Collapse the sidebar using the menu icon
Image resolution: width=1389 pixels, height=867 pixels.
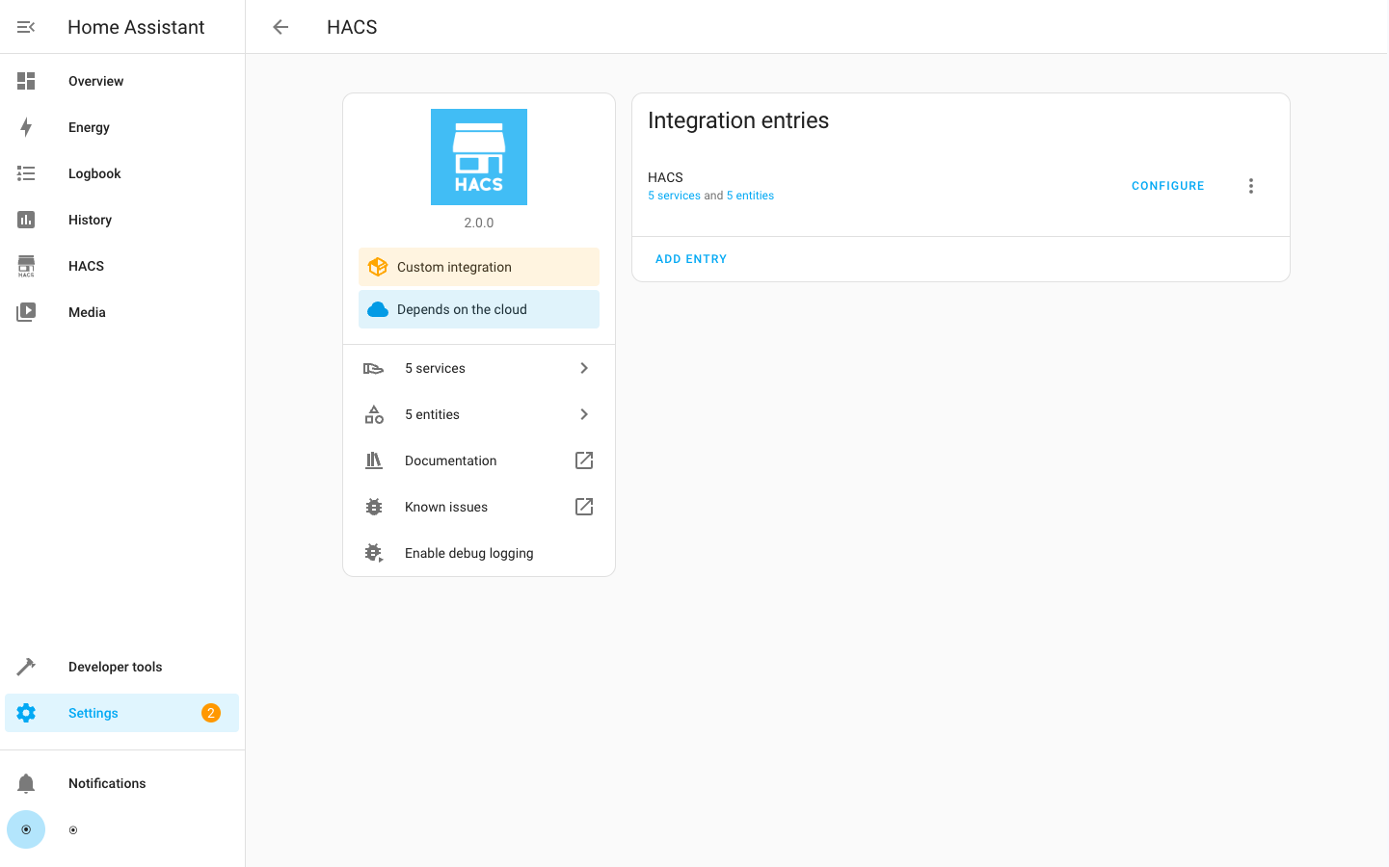(25, 26)
